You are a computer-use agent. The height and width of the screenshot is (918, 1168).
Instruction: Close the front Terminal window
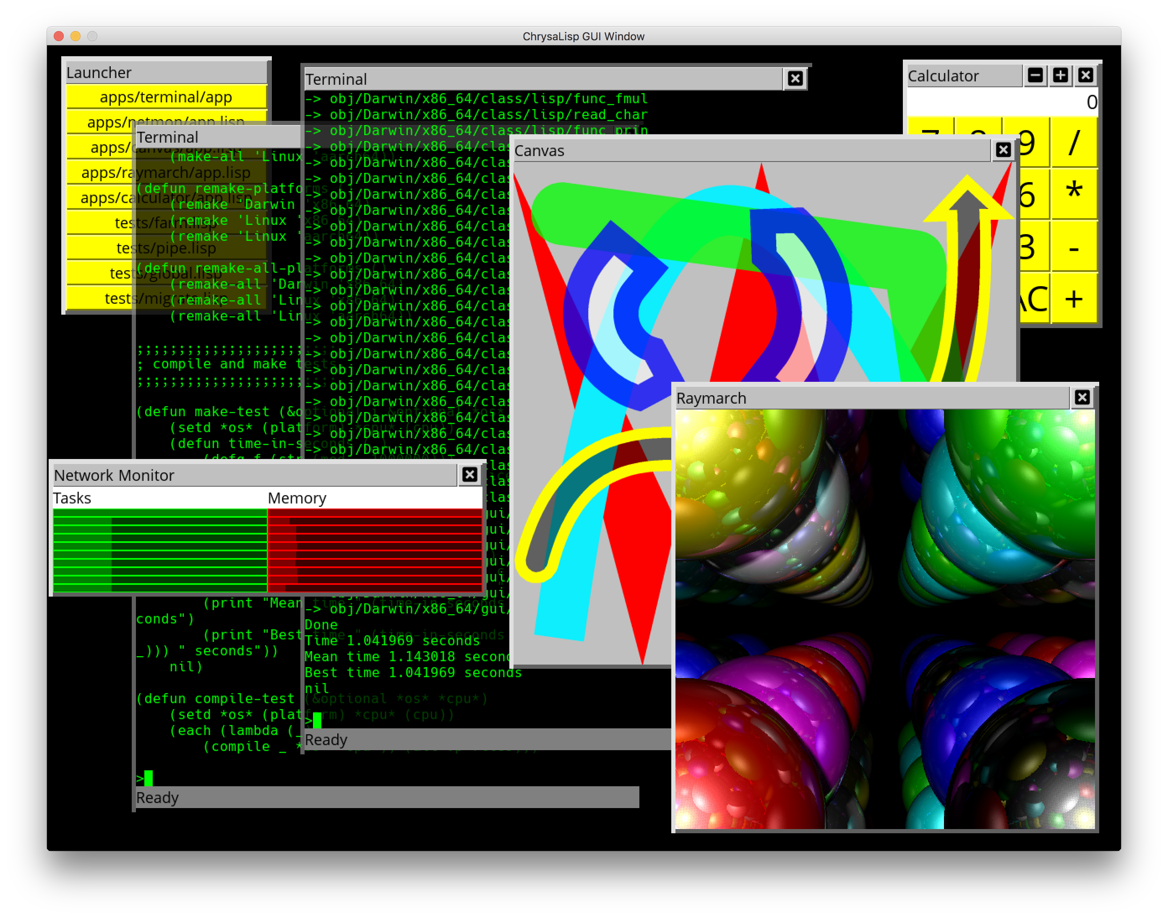coord(795,79)
